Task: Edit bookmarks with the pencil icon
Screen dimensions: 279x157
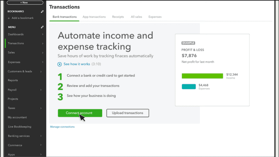Action: pyautogui.click(x=42, y=12)
